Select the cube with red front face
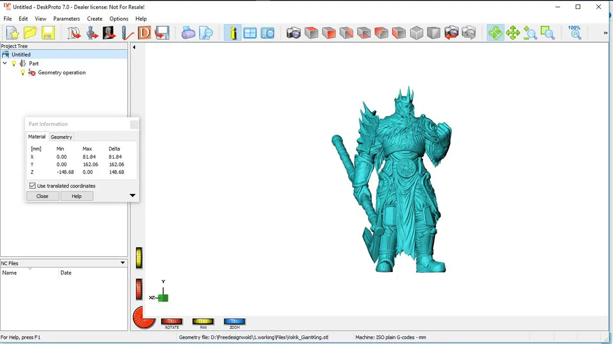Viewport: 613px width, 344px height. 329,33
